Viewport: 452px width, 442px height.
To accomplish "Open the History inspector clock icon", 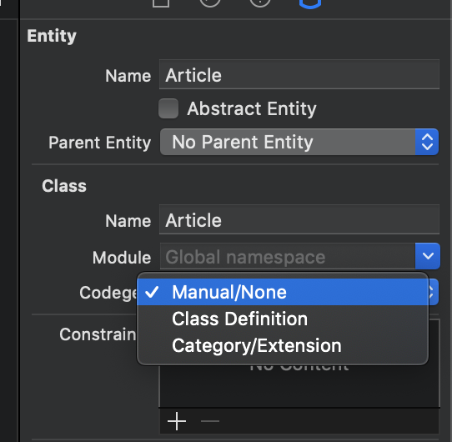I will (210, 3).
